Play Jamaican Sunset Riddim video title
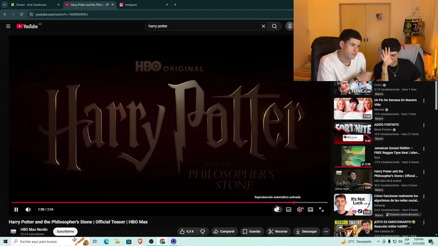Screen dimensions: 438x246 pos(397,150)
